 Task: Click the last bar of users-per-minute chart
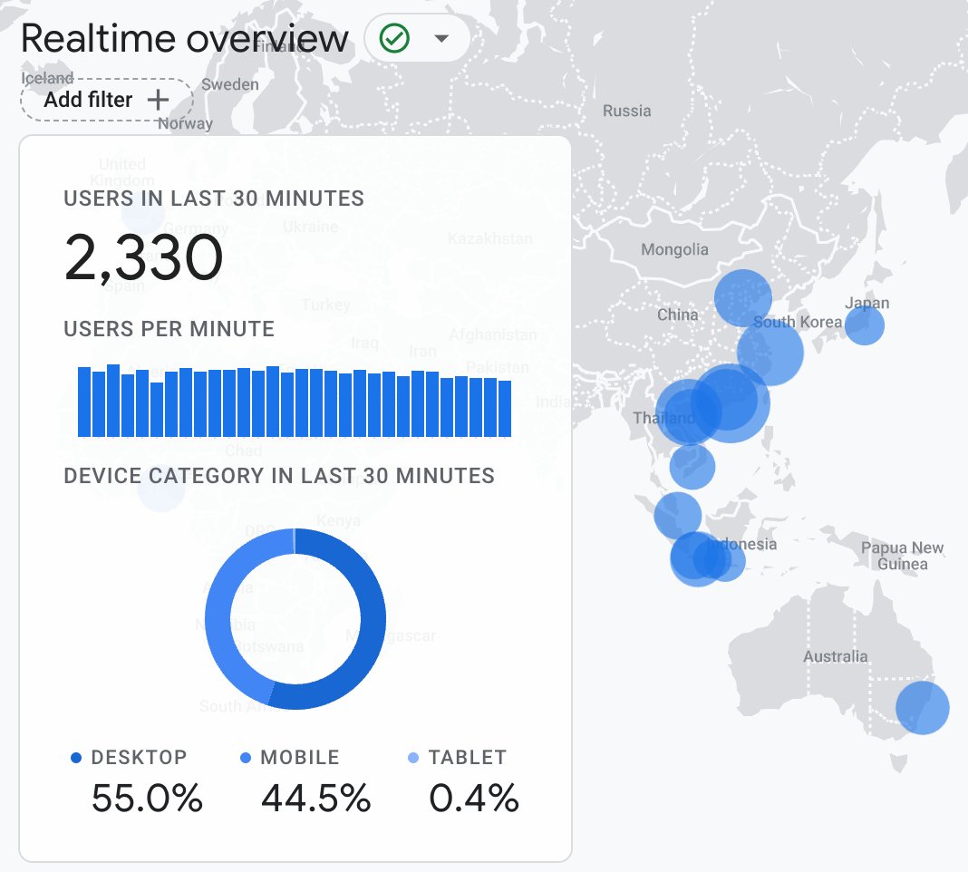tap(504, 409)
